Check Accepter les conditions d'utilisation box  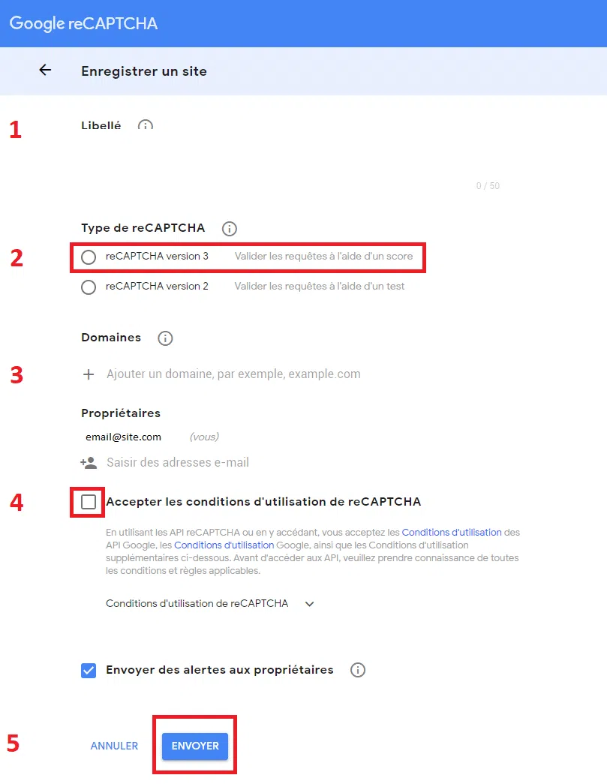(89, 501)
